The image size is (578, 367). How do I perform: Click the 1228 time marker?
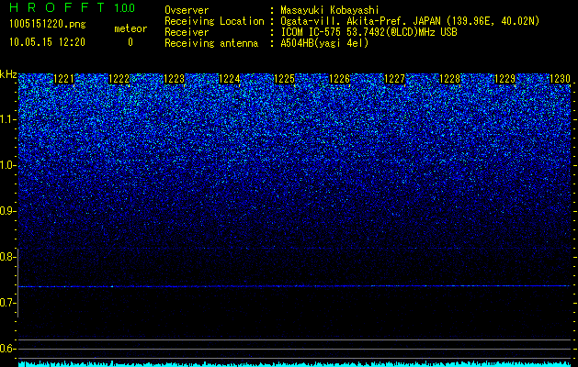(x=450, y=79)
